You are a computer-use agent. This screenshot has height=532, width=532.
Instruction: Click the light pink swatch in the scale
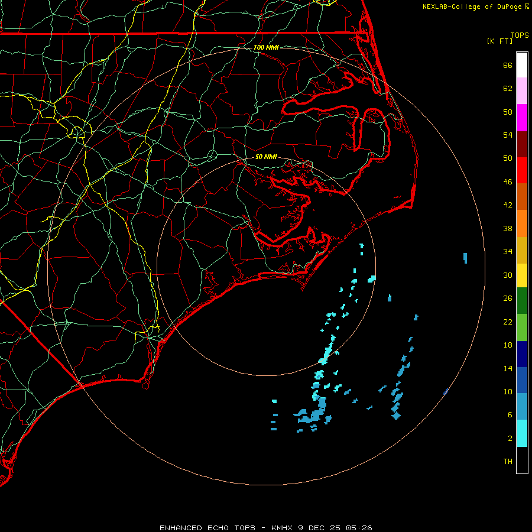pyautogui.click(x=522, y=91)
